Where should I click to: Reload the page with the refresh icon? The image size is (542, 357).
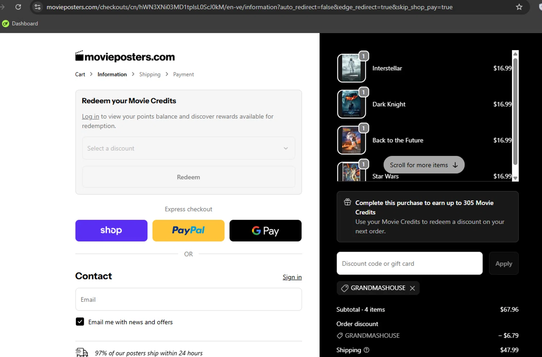(x=18, y=7)
